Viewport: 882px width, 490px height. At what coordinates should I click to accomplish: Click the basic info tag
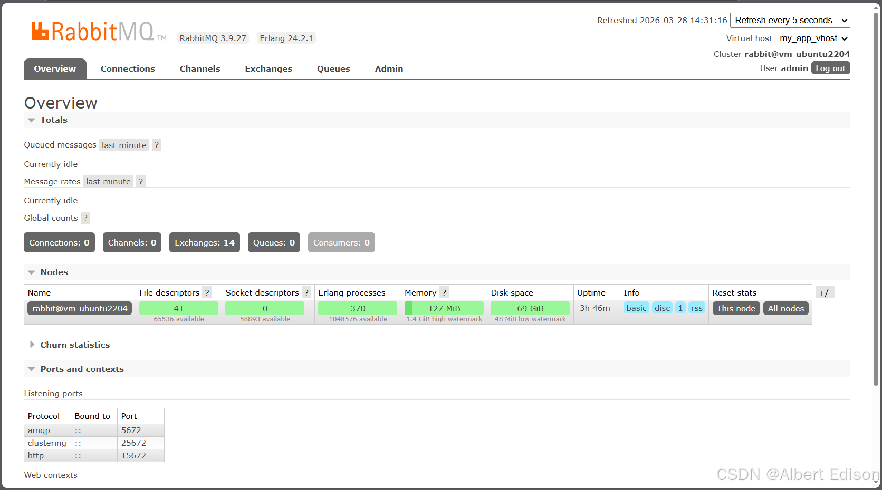636,308
